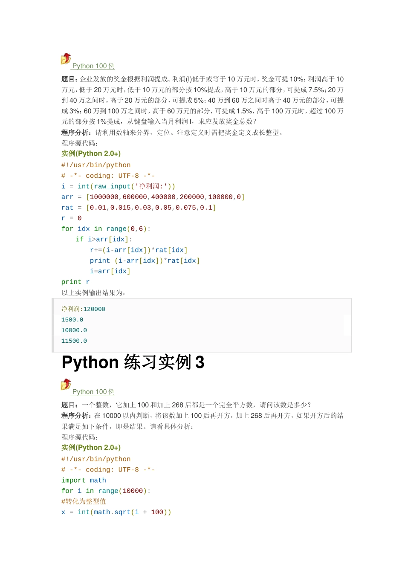The width and height of the screenshot is (405, 573).
Task: Click the 题目 line about 一个整数 加上100
Action: (x=187, y=405)
